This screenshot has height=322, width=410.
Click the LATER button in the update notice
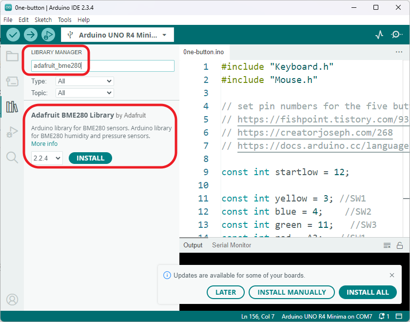(x=226, y=292)
